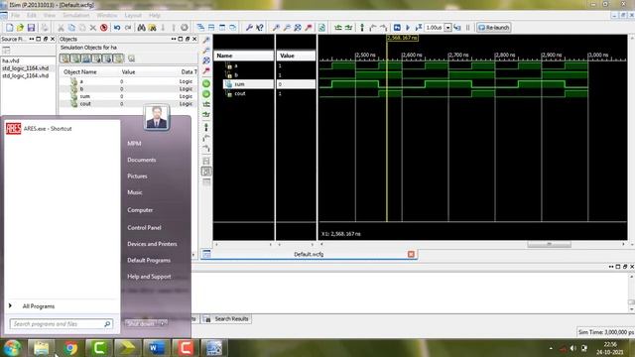The height and width of the screenshot is (357, 635).
Task: Open the Help menu
Action: tap(155, 16)
